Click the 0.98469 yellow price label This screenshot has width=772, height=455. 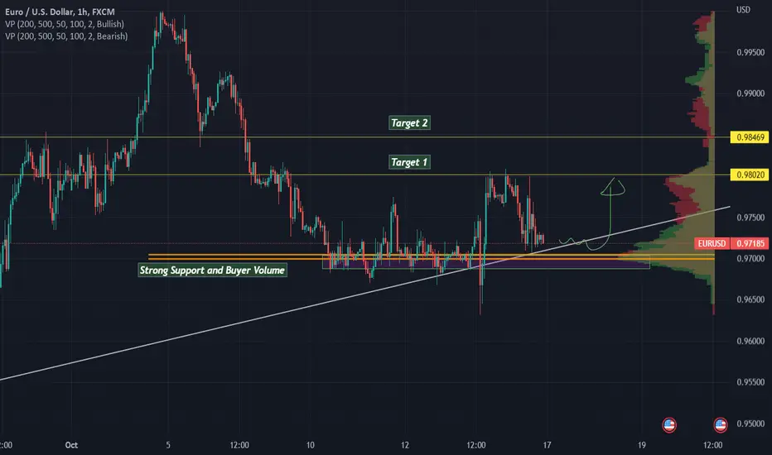[750, 137]
